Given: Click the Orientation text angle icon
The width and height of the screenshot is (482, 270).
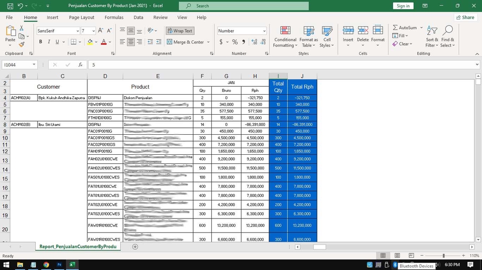Looking at the screenshot, I should 150,31.
